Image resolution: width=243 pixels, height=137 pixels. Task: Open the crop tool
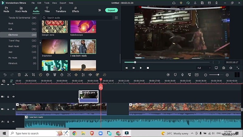33,75
